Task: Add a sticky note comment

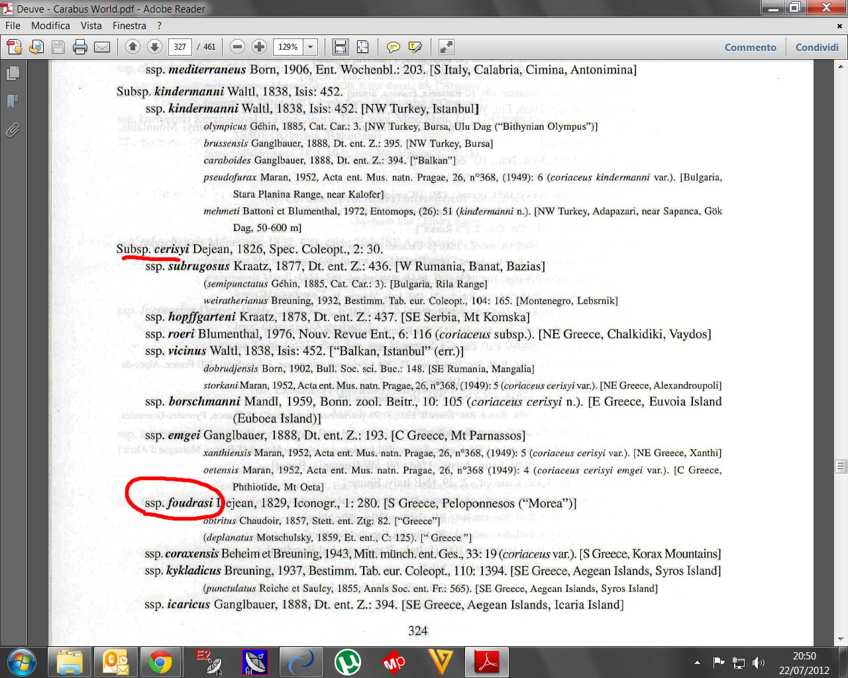Action: pyautogui.click(x=394, y=47)
